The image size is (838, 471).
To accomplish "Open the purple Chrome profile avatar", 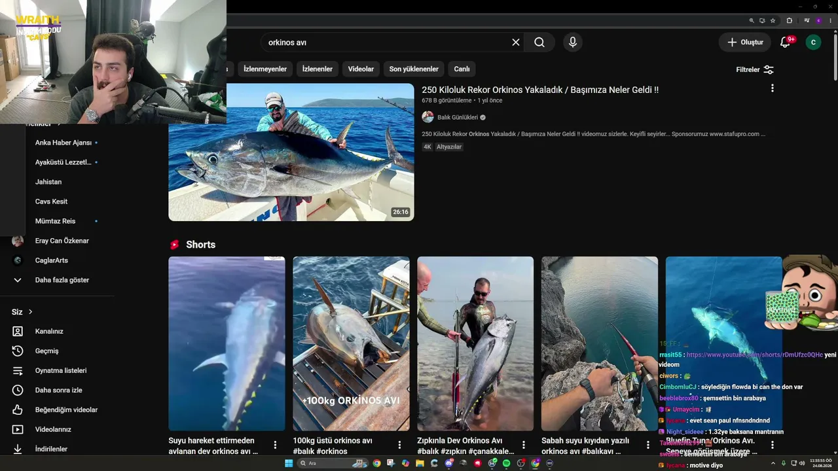I will (818, 20).
